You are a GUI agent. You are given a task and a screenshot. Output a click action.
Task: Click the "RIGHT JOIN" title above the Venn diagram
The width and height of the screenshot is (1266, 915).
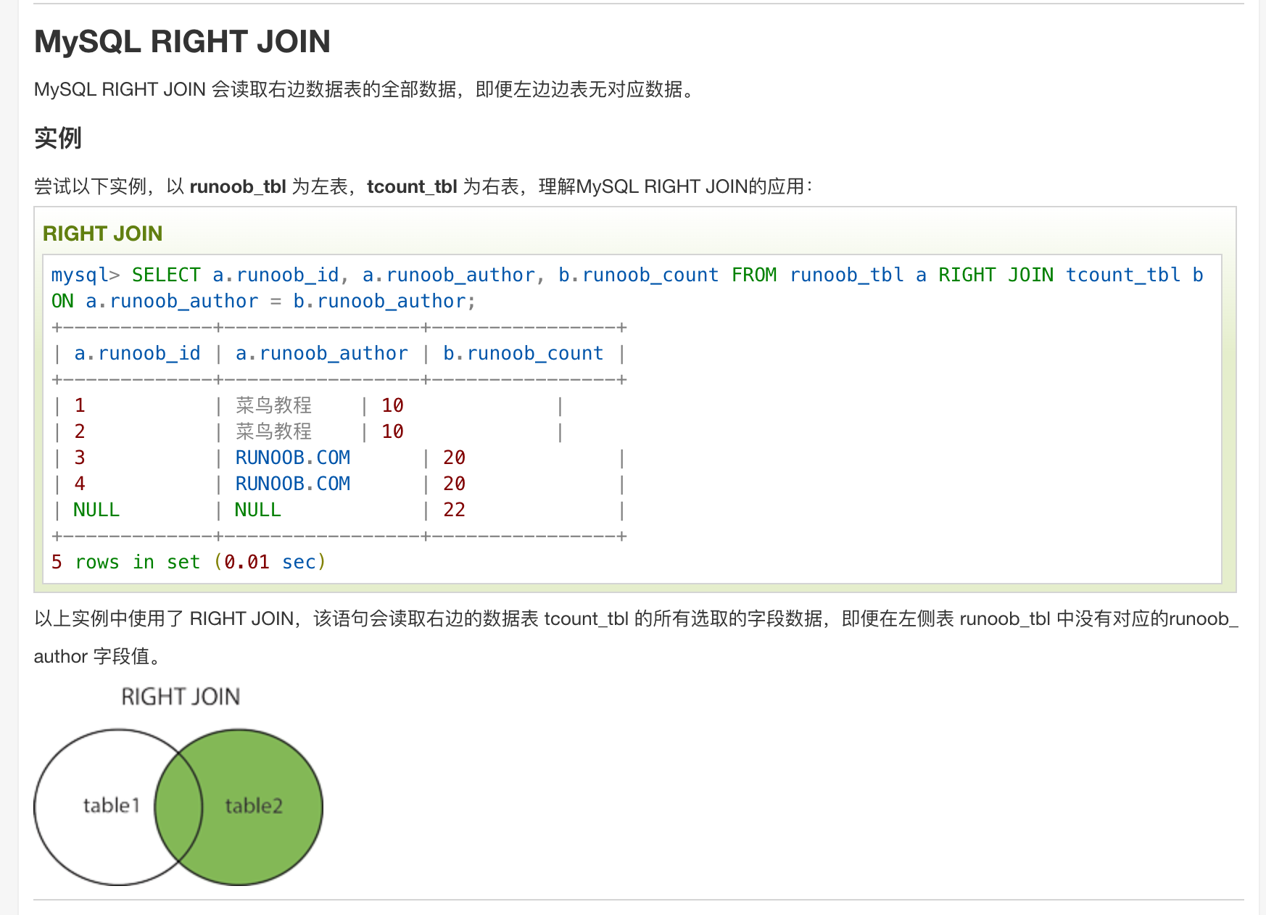(181, 697)
